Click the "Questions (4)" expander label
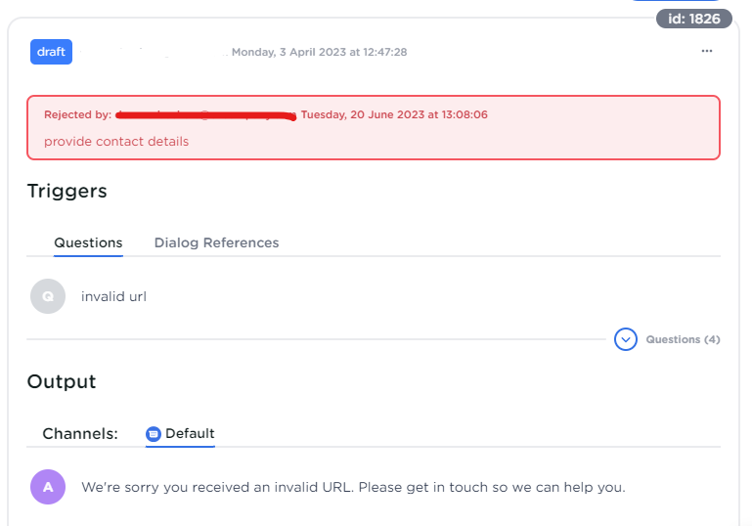 point(683,339)
